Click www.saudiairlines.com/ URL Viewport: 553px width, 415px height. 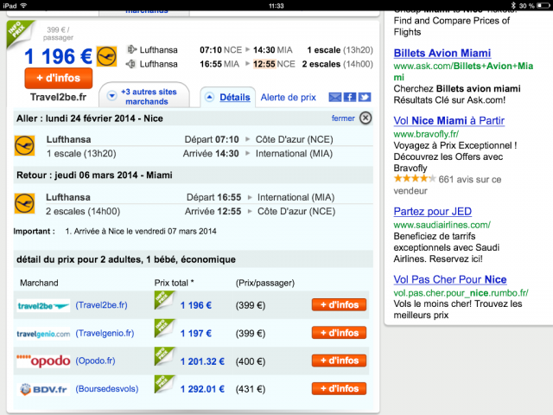point(442,225)
